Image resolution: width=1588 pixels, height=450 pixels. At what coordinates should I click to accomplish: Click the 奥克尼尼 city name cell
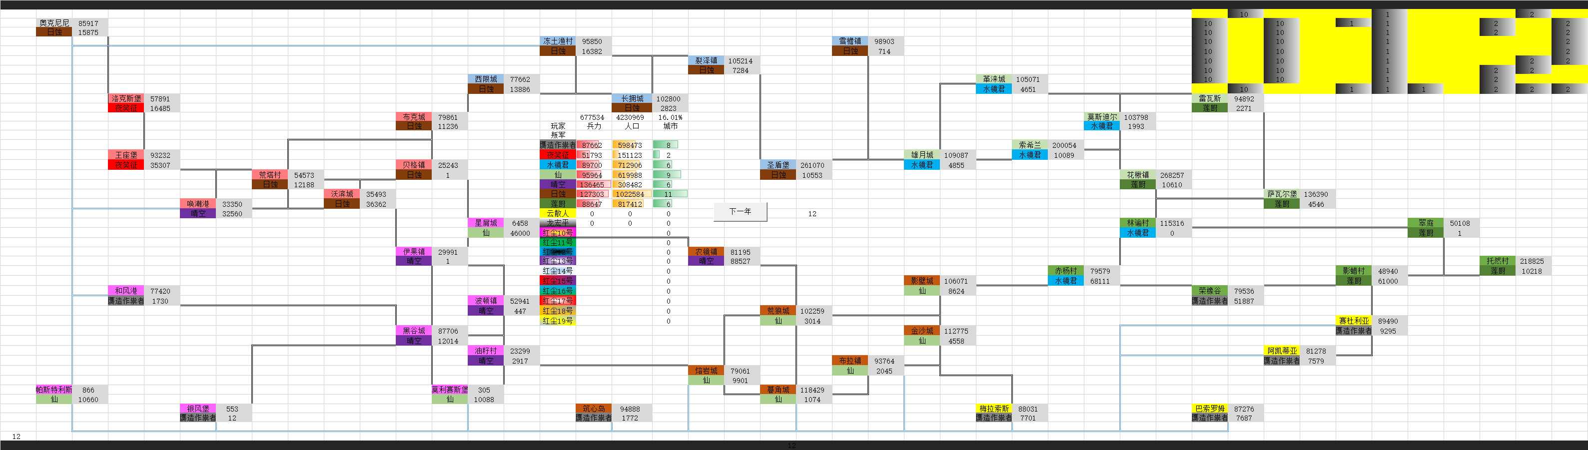point(54,23)
